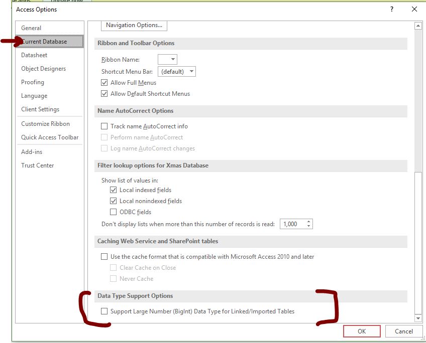Enable Support Large Number BigInt data type
The height and width of the screenshot is (343, 426).
104,311
